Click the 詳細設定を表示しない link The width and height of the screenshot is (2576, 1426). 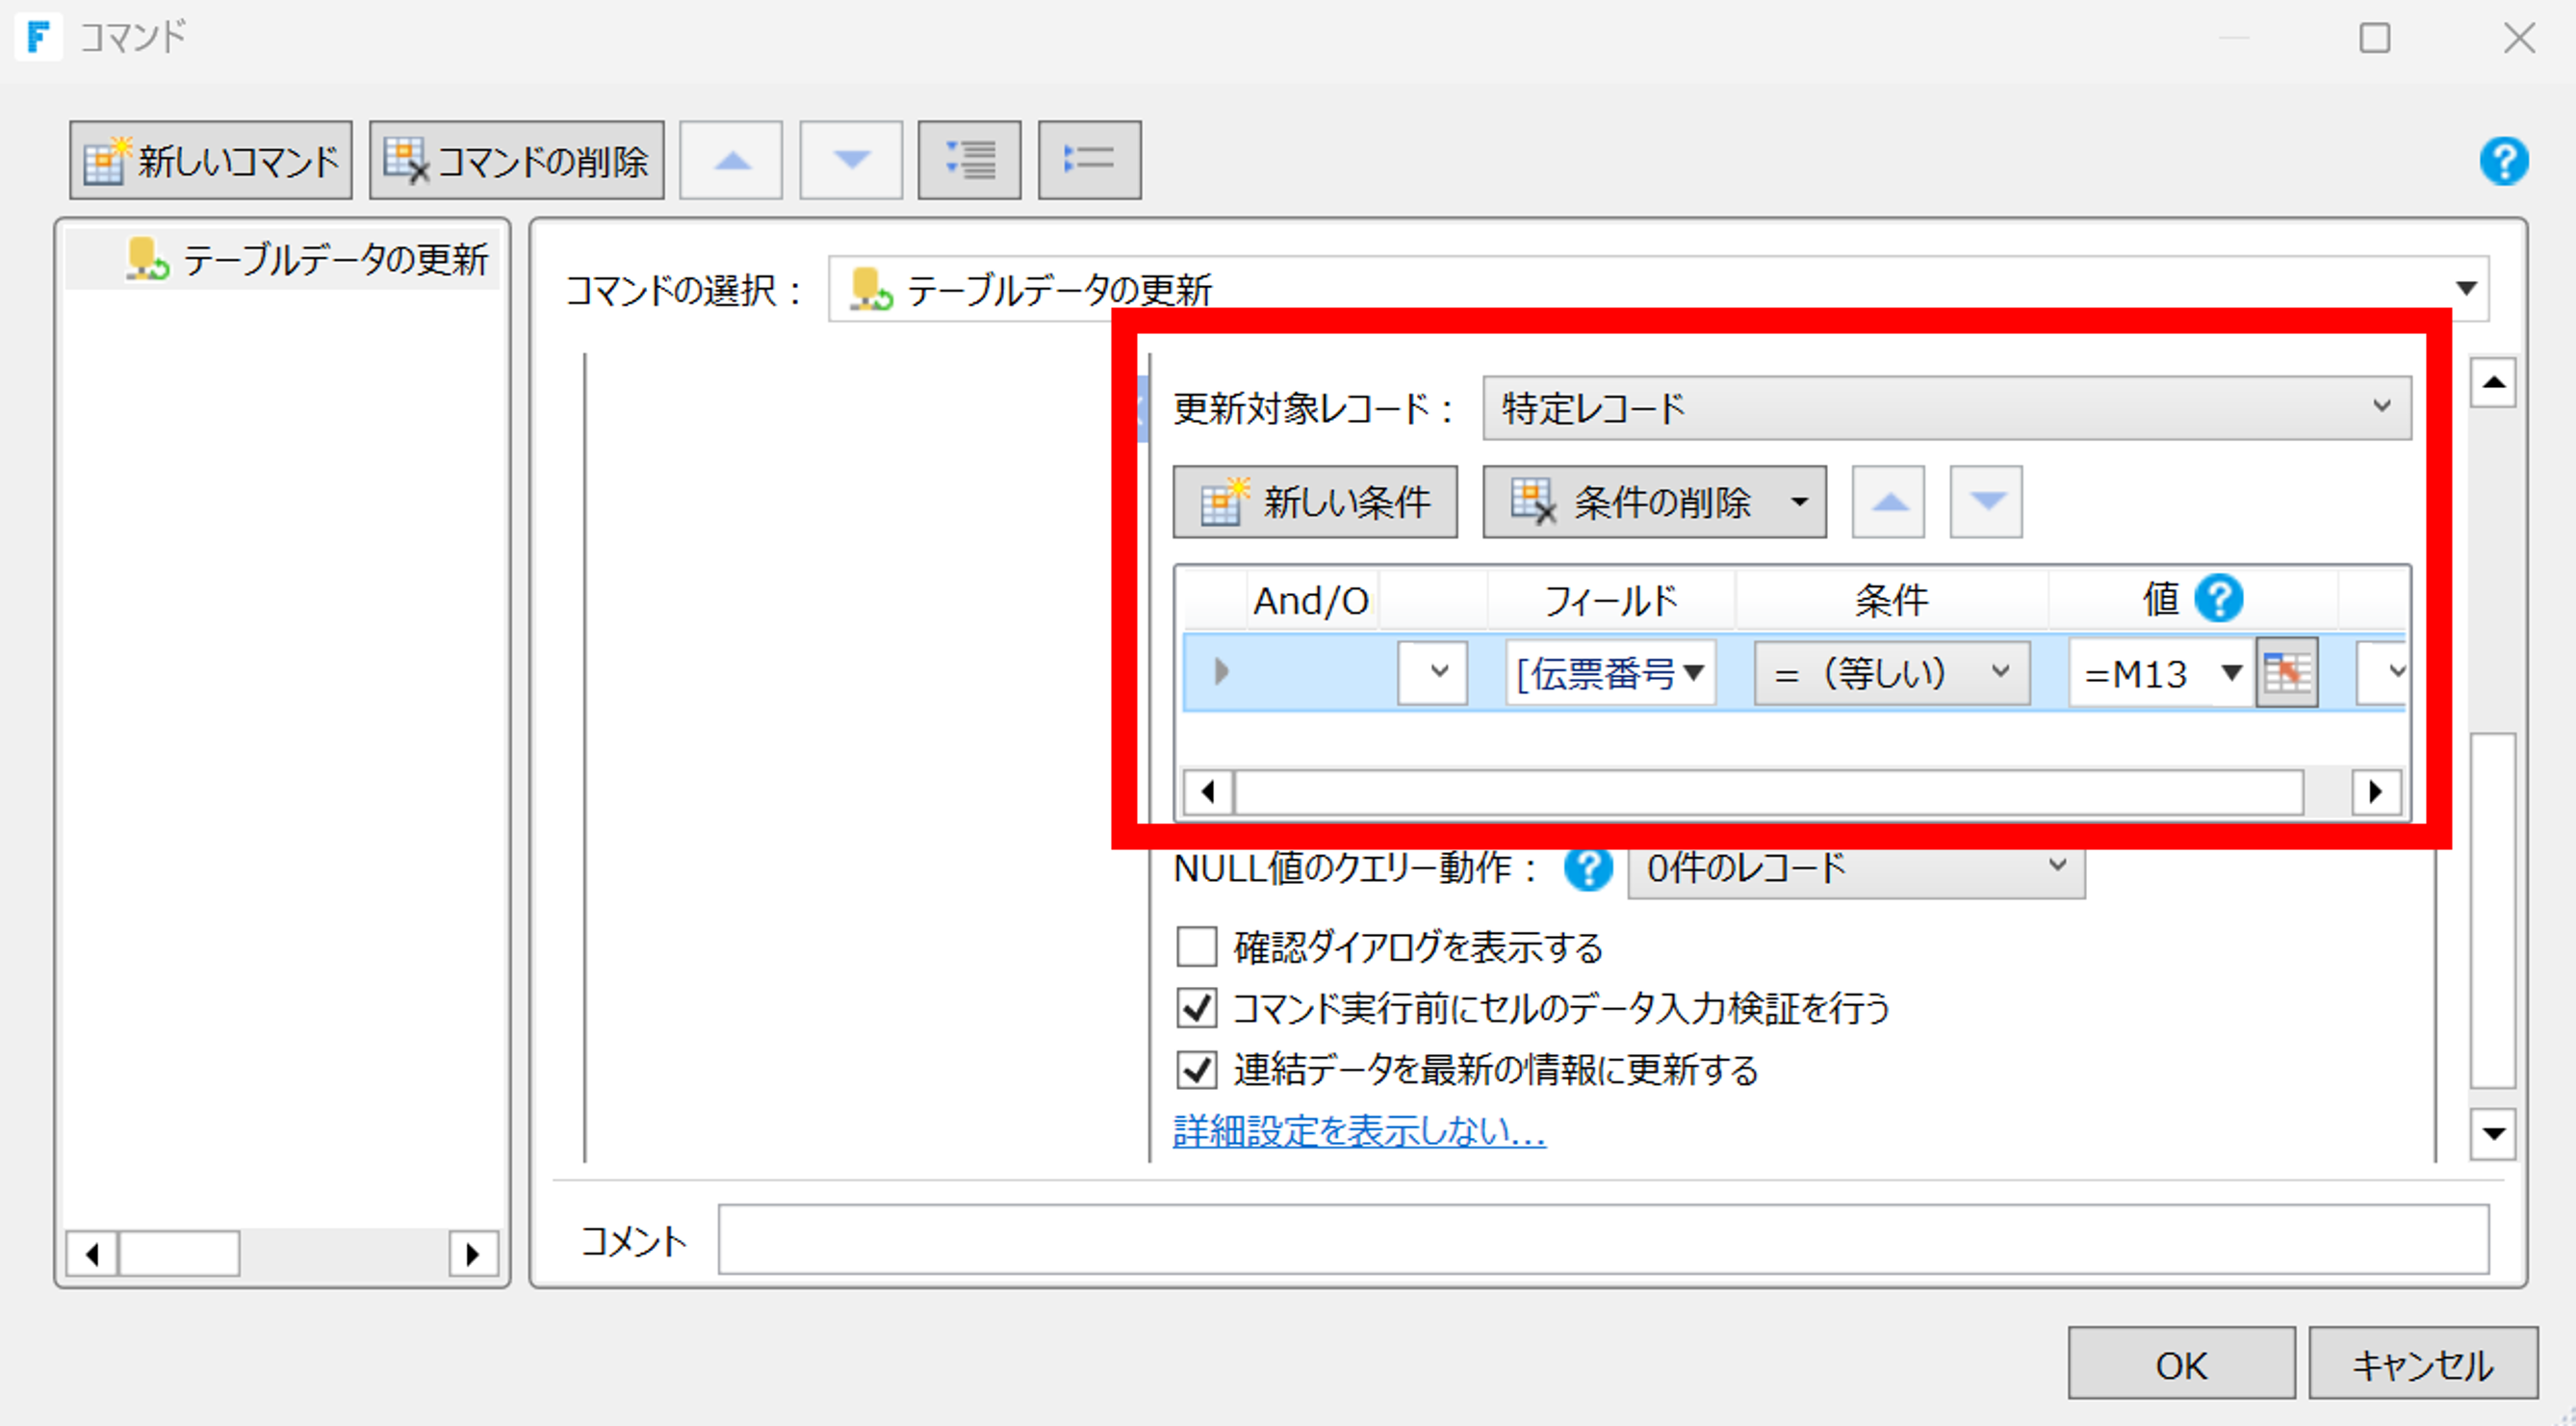point(1359,1131)
